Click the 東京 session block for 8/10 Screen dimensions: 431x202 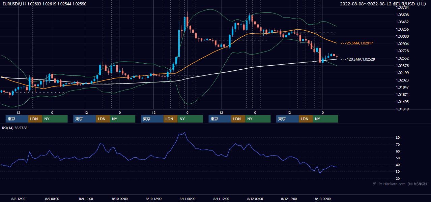(152, 119)
